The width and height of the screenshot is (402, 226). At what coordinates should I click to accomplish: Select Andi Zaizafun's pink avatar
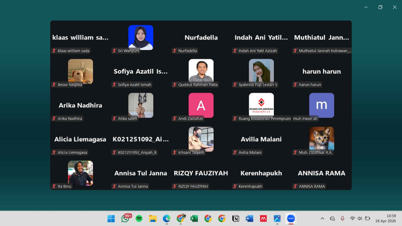[x=201, y=105]
